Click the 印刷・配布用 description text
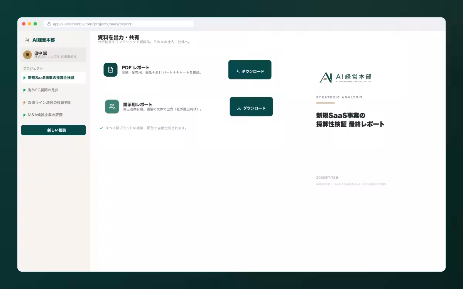 (x=162, y=72)
